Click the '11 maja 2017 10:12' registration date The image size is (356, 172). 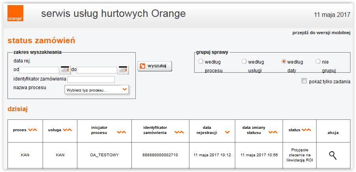point(212,155)
